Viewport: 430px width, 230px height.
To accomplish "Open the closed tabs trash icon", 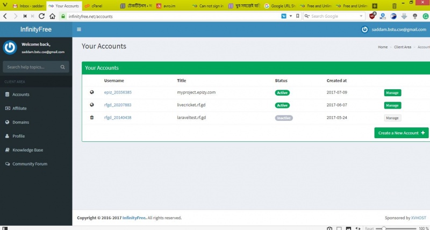I will [395, 6].
